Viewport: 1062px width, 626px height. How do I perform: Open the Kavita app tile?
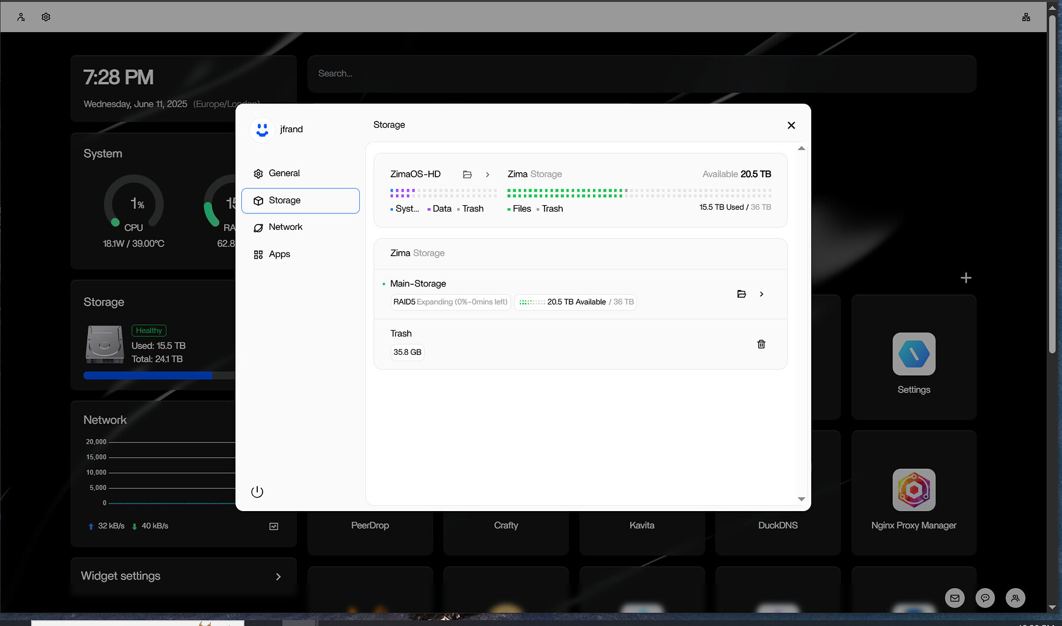[x=642, y=525]
